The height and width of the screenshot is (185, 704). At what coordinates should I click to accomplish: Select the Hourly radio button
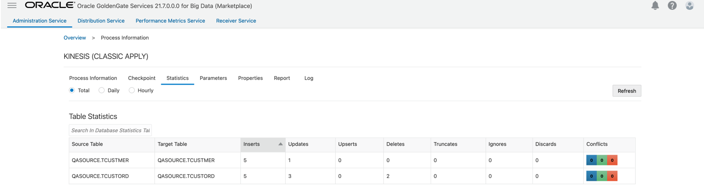(x=132, y=90)
